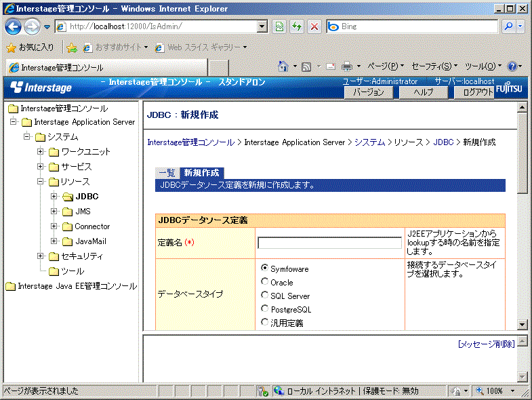Open the address bar URL dropdown

coord(262,26)
